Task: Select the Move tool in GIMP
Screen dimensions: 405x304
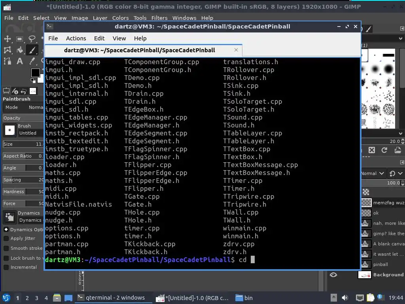Action: pos(8,39)
